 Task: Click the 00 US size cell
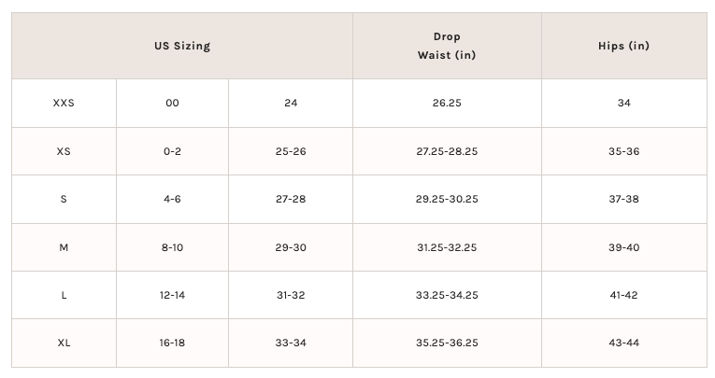pyautogui.click(x=172, y=103)
